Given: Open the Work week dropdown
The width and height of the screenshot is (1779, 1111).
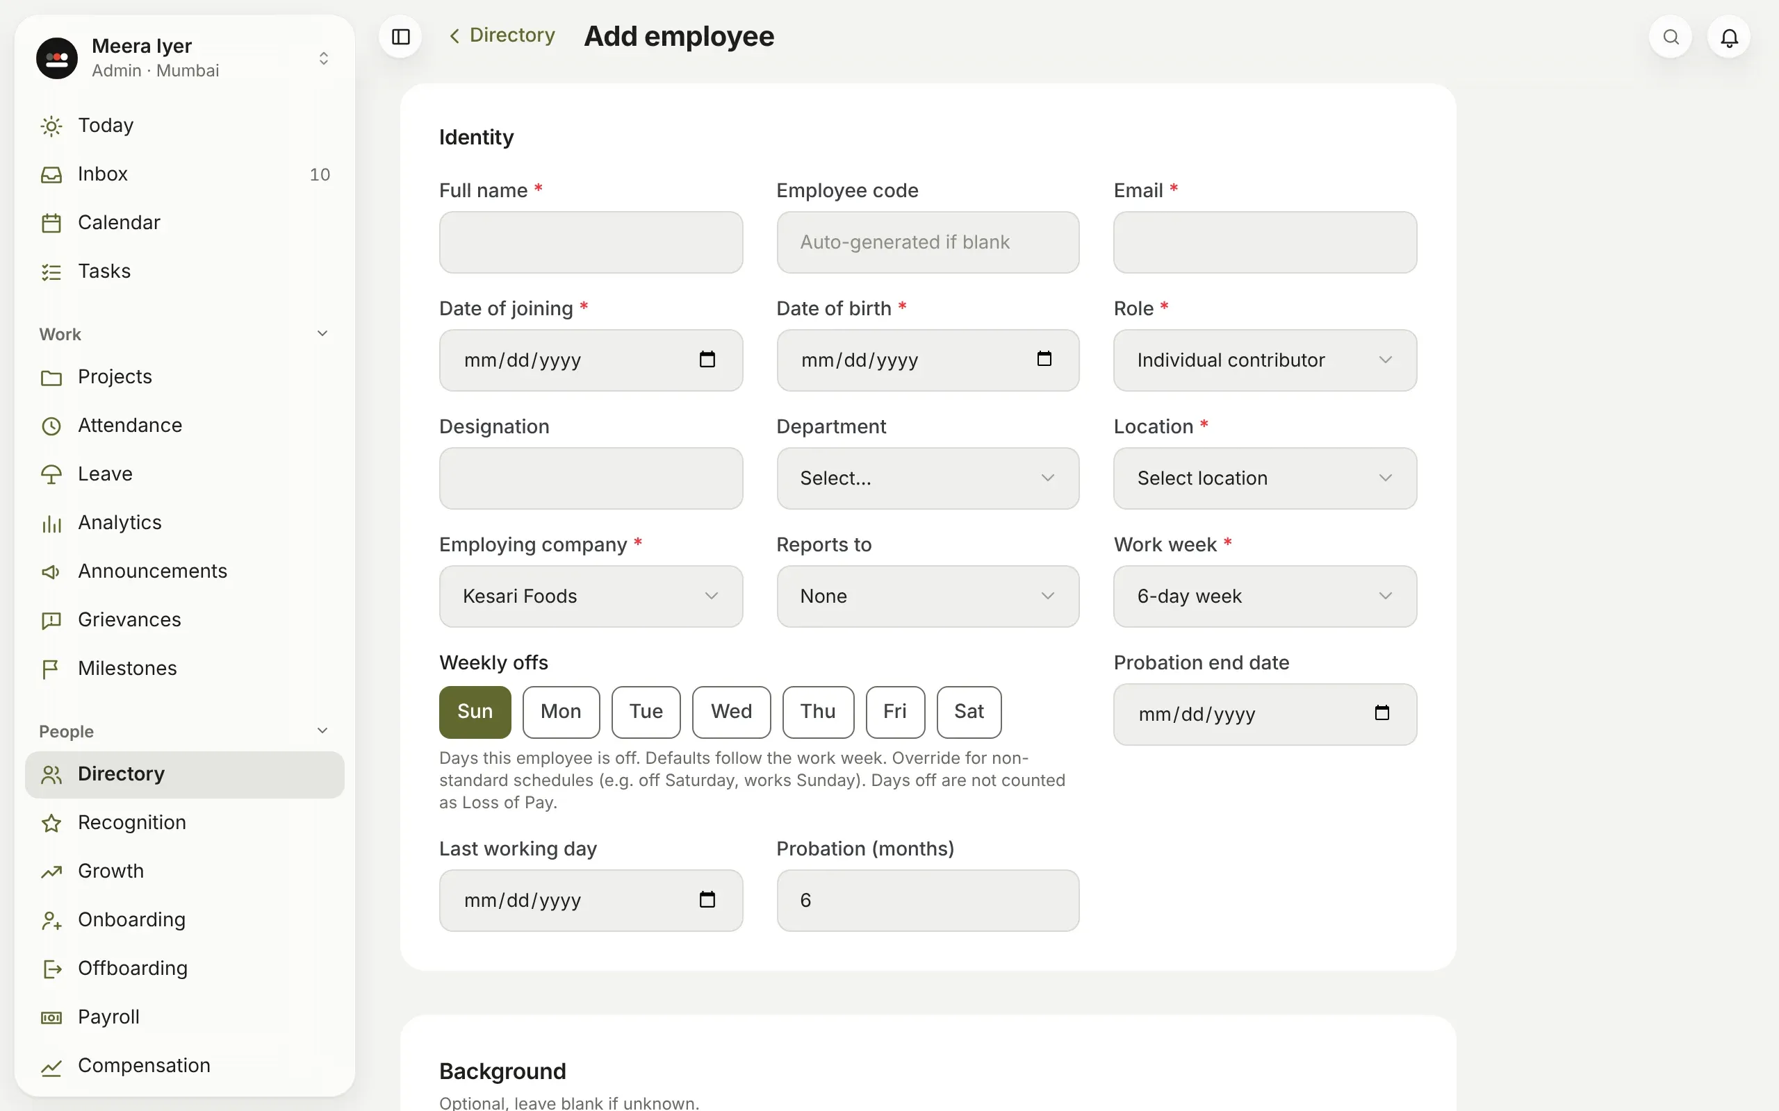Looking at the screenshot, I should [1265, 596].
